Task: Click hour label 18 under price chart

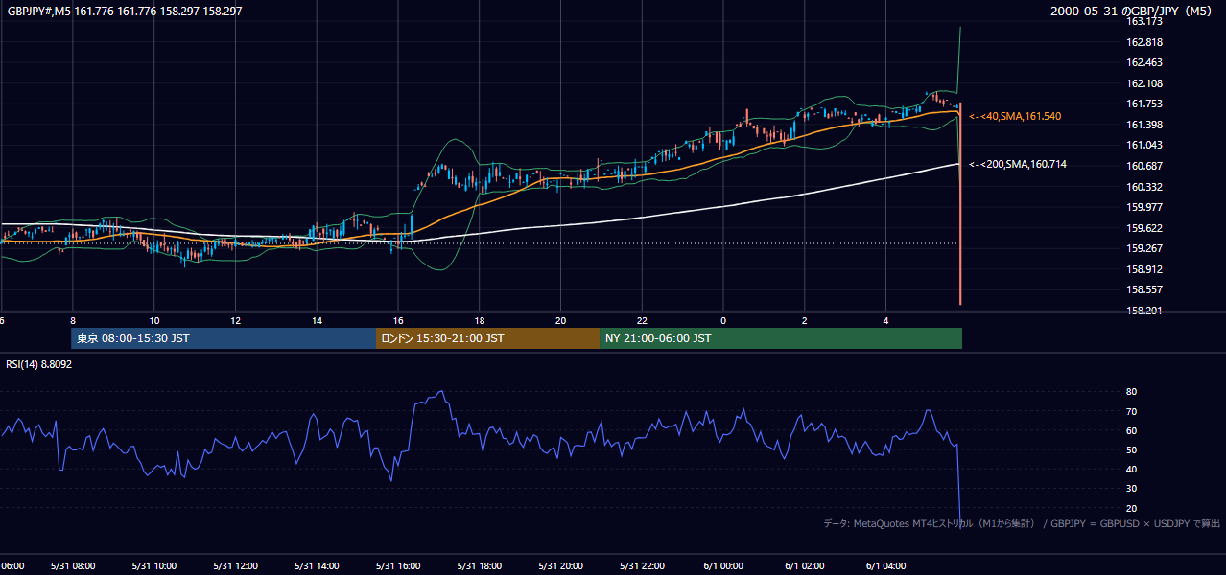Action: [481, 320]
